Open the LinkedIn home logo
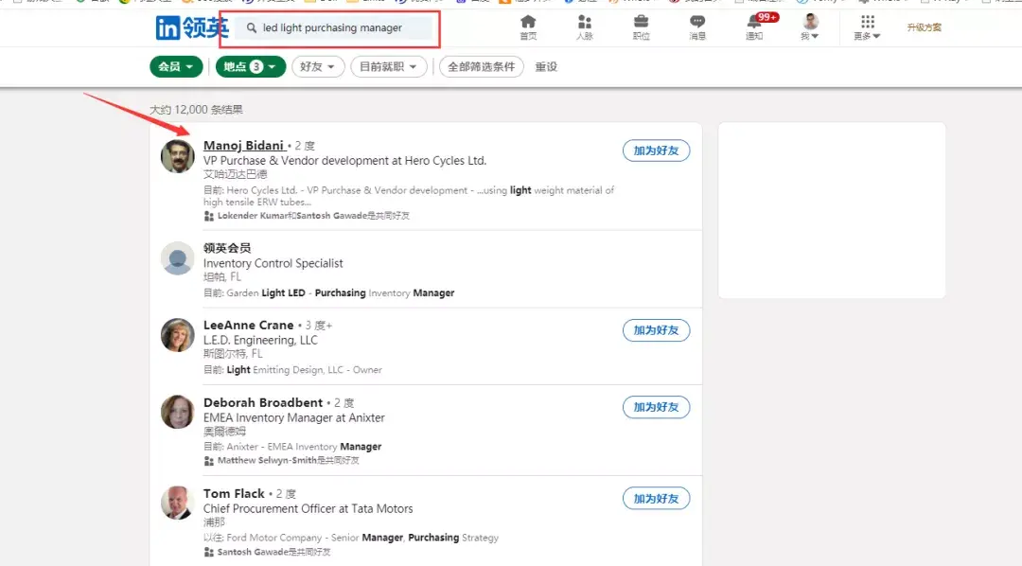Screen dimensions: 1022x566 (192, 27)
